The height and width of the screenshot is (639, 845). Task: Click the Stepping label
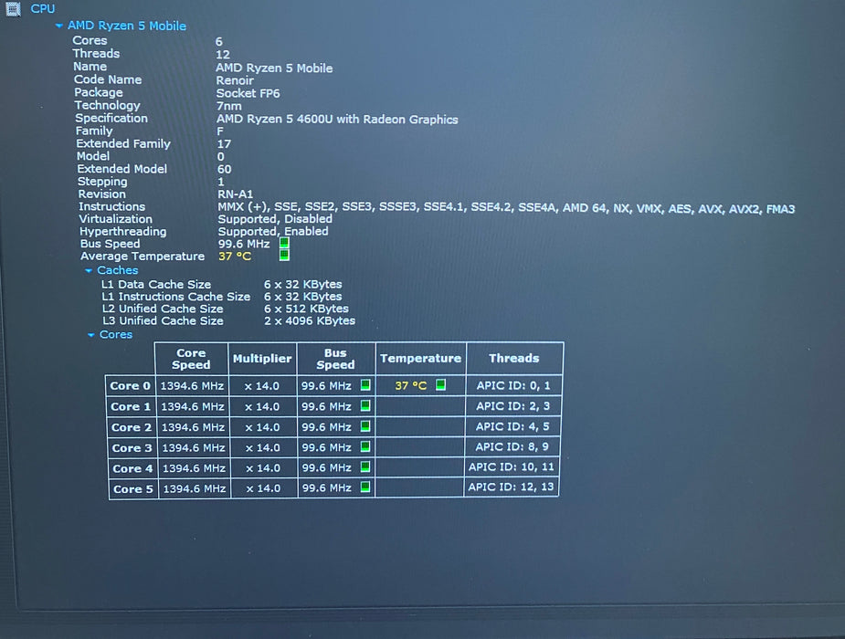(102, 182)
